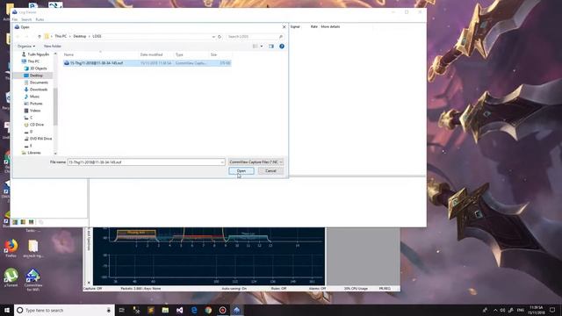Open Microsoft Edge from the taskbar
The image size is (562, 316).
194,310
